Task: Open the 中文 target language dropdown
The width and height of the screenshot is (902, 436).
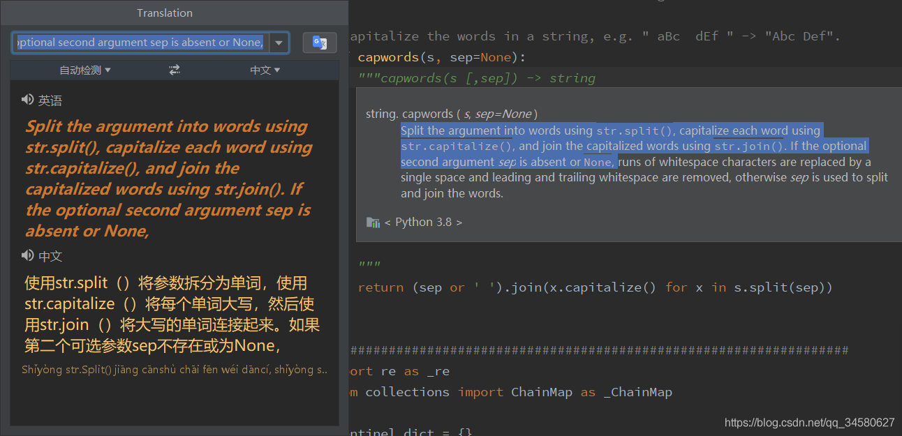Action: tap(265, 70)
